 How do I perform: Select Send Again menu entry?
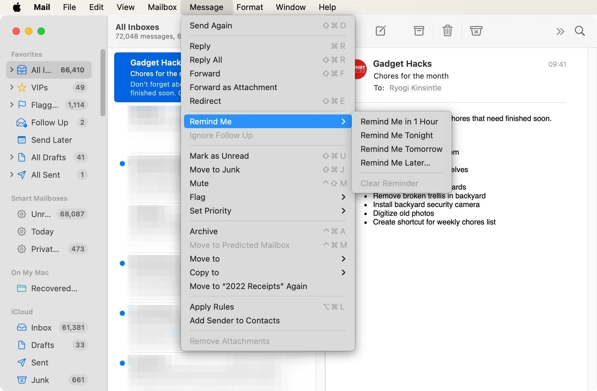(268, 26)
